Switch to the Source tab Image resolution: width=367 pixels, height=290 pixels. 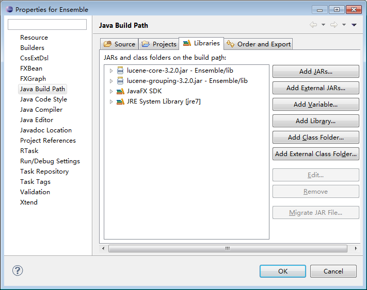(x=119, y=44)
